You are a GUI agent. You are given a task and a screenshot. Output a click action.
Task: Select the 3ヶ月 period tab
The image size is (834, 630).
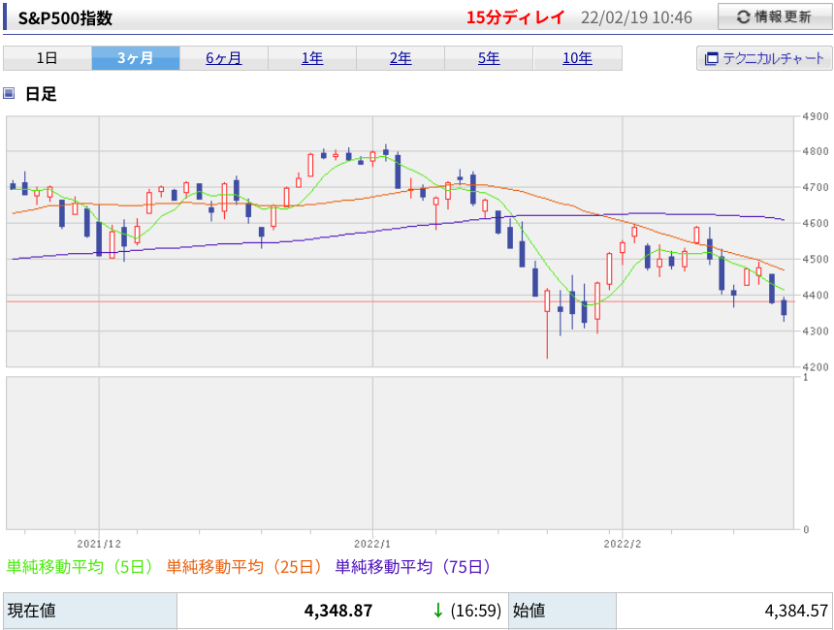point(136,58)
